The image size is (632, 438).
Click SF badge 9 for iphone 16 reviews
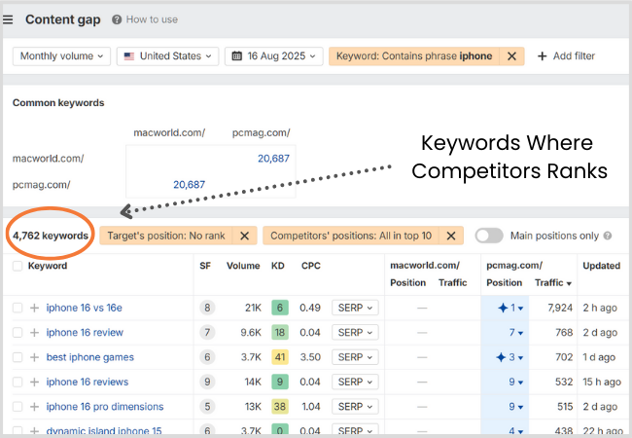tap(207, 382)
